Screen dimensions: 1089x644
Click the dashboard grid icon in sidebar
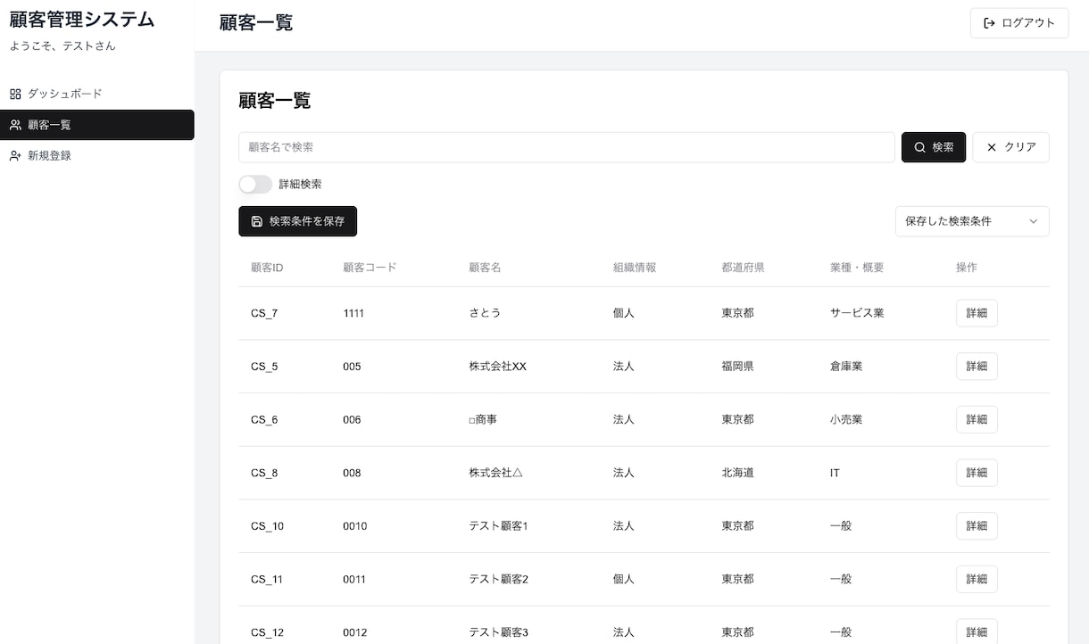click(x=15, y=94)
